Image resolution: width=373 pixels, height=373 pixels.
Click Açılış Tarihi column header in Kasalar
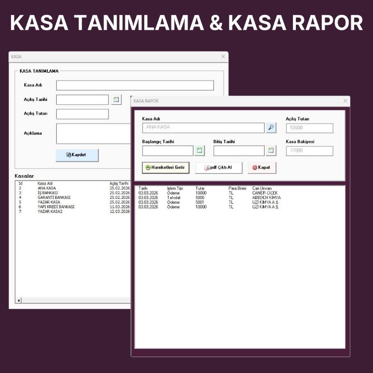[119, 184]
